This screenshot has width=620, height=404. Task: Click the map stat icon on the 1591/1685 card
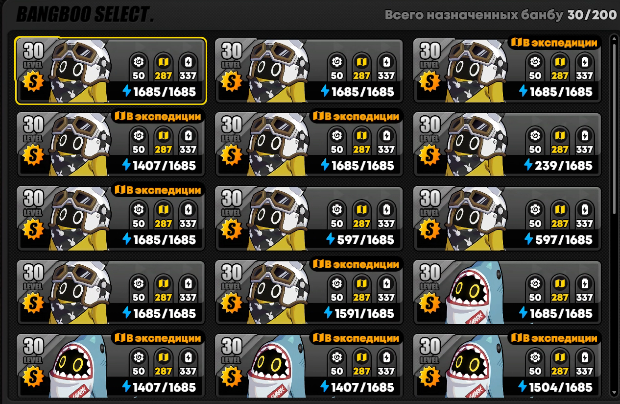(361, 283)
